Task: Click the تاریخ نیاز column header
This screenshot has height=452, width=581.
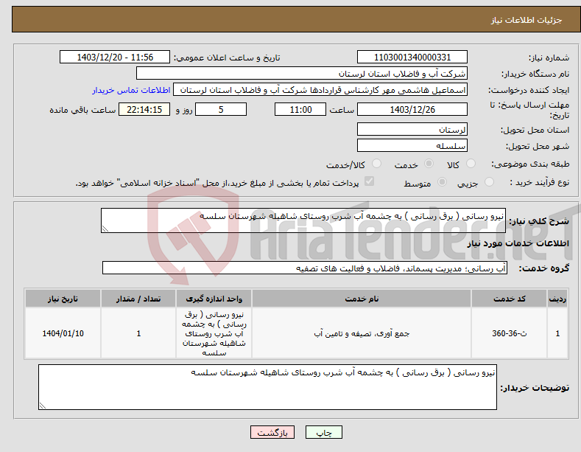Action: coord(63,299)
